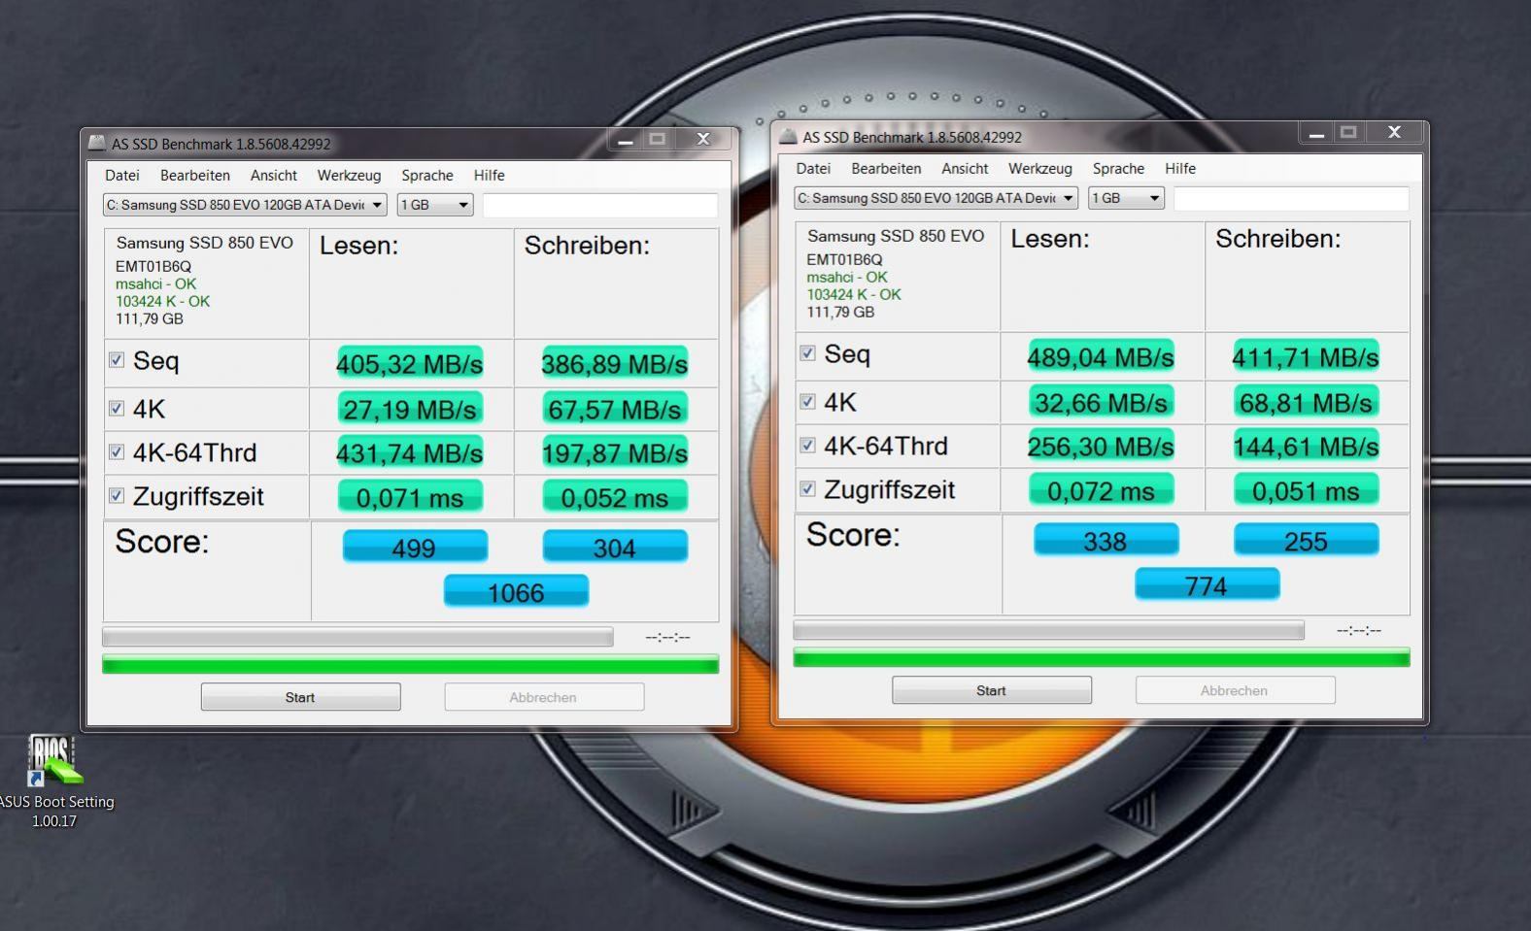Screen dimensions: 1531x931
Task: Open Werkzeug menu in right window
Action: coord(1040,169)
